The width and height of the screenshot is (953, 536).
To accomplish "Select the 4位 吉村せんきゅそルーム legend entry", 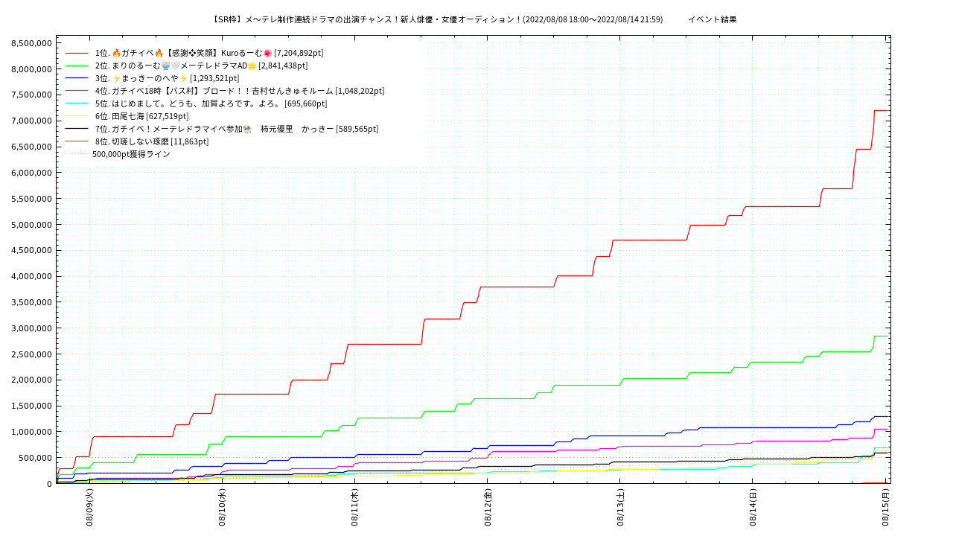I will pyautogui.click(x=240, y=91).
